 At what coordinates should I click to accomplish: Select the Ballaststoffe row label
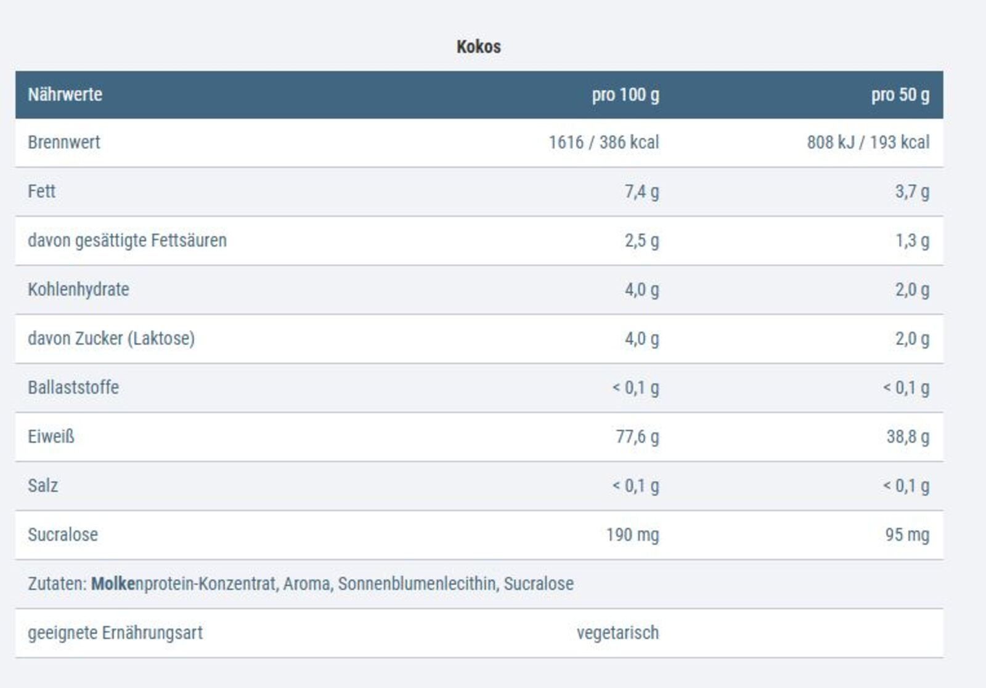(x=73, y=387)
